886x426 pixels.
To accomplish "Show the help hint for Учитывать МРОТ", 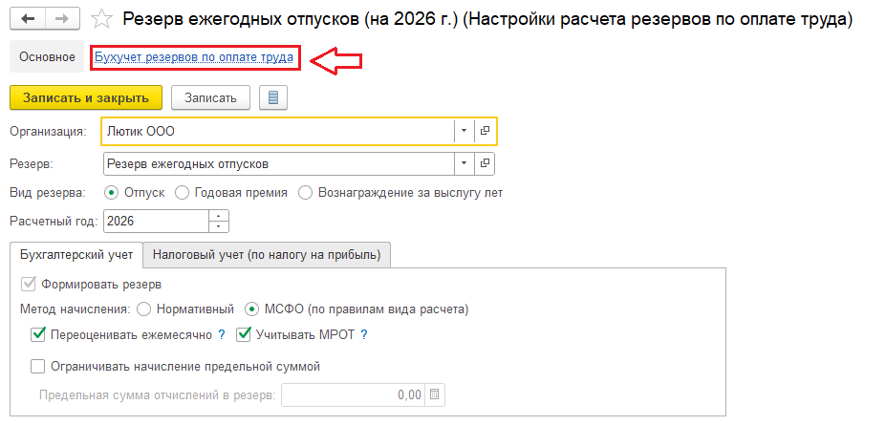I will pos(363,334).
